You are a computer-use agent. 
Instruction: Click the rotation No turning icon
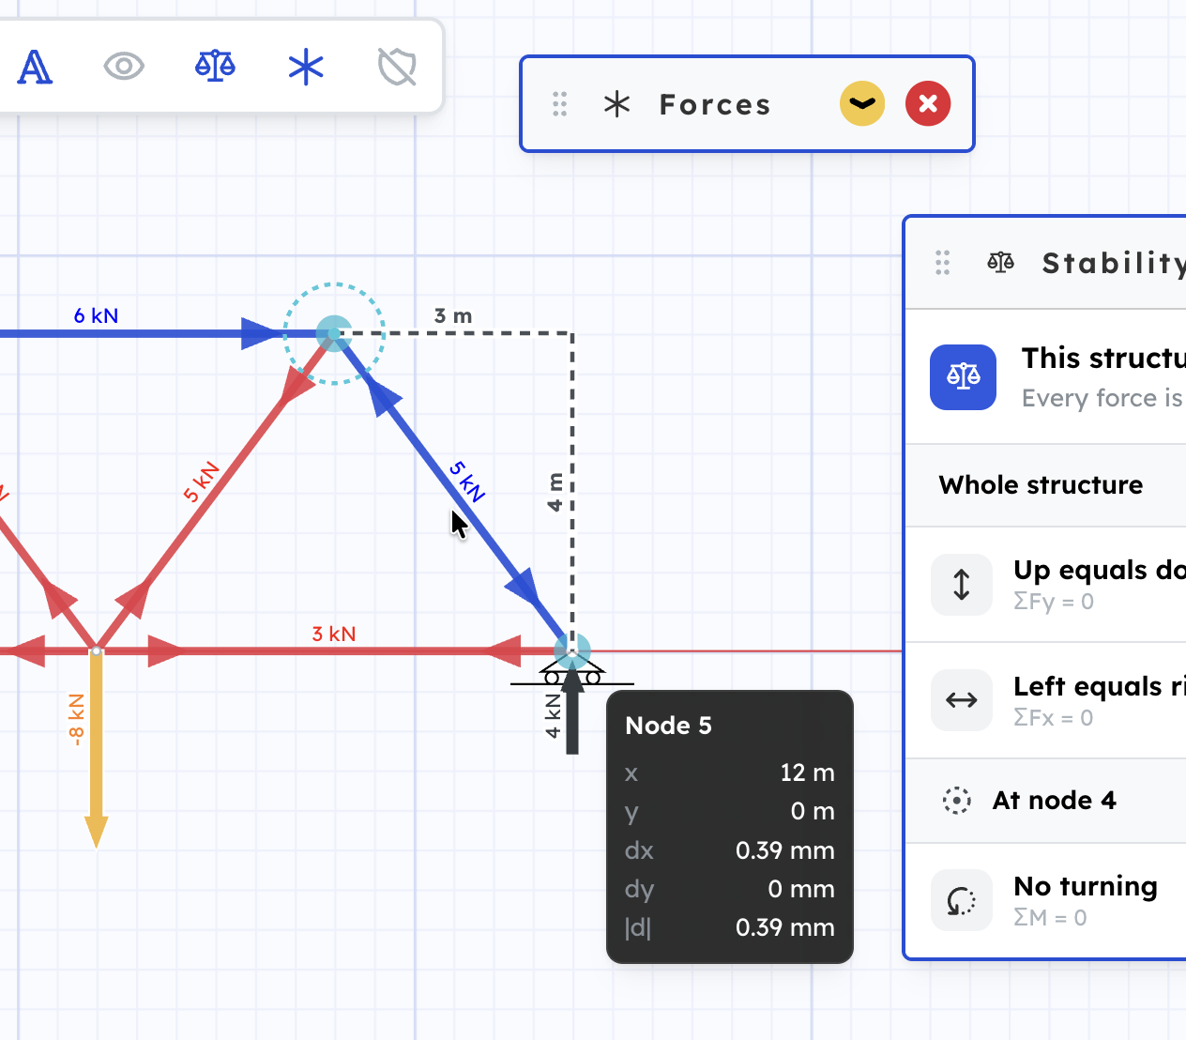pos(962,900)
